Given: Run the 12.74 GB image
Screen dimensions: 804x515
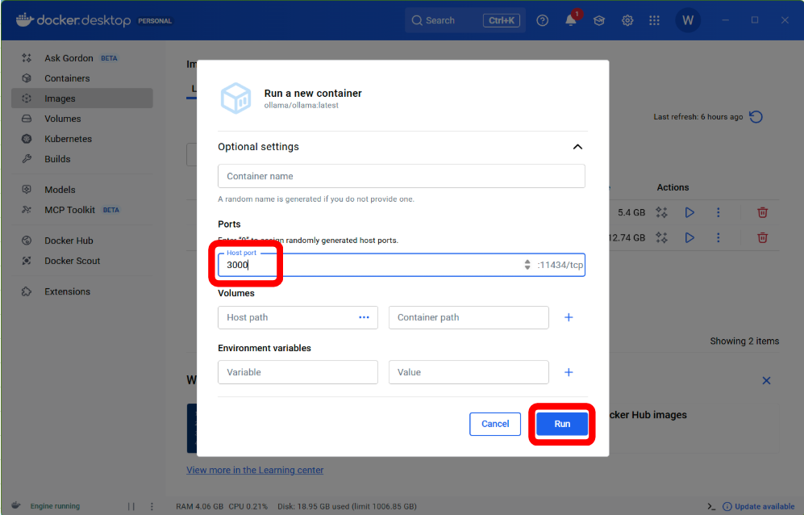Looking at the screenshot, I should tap(689, 238).
